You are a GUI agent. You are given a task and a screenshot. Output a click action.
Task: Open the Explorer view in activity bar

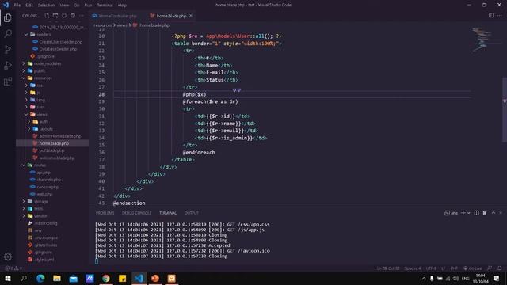coord(8,18)
